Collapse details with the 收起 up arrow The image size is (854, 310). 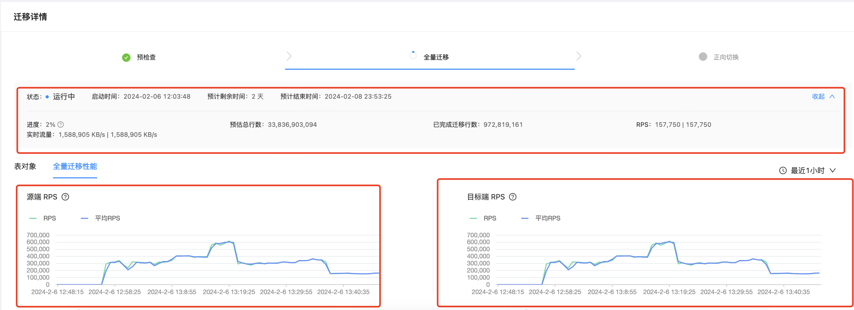pos(832,96)
